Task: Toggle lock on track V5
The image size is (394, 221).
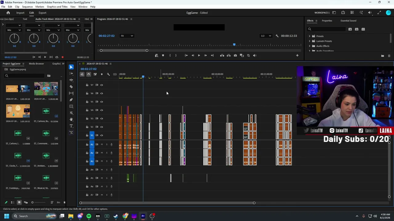Action: tap(87, 102)
